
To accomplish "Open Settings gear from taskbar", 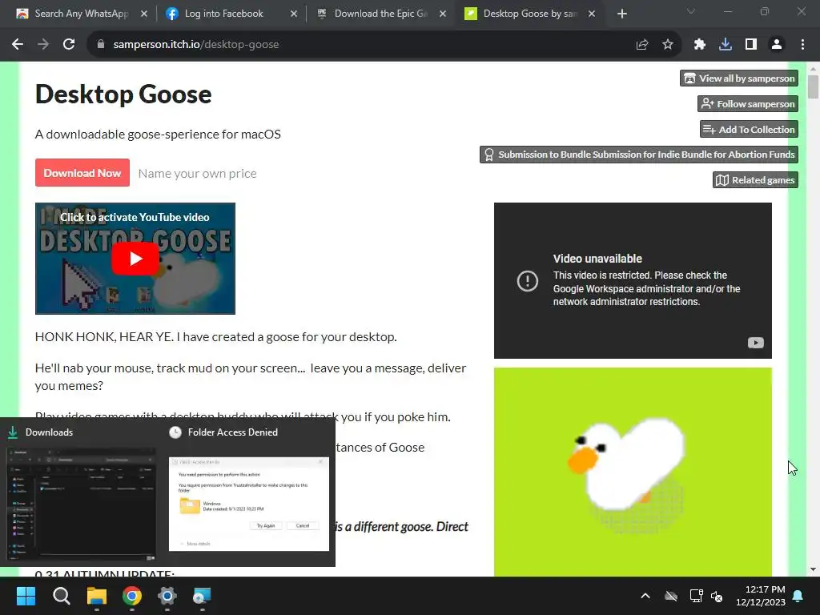I will (x=167, y=596).
